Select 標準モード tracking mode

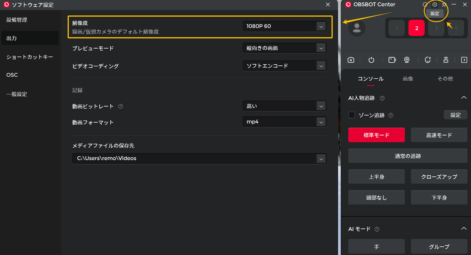pos(376,135)
